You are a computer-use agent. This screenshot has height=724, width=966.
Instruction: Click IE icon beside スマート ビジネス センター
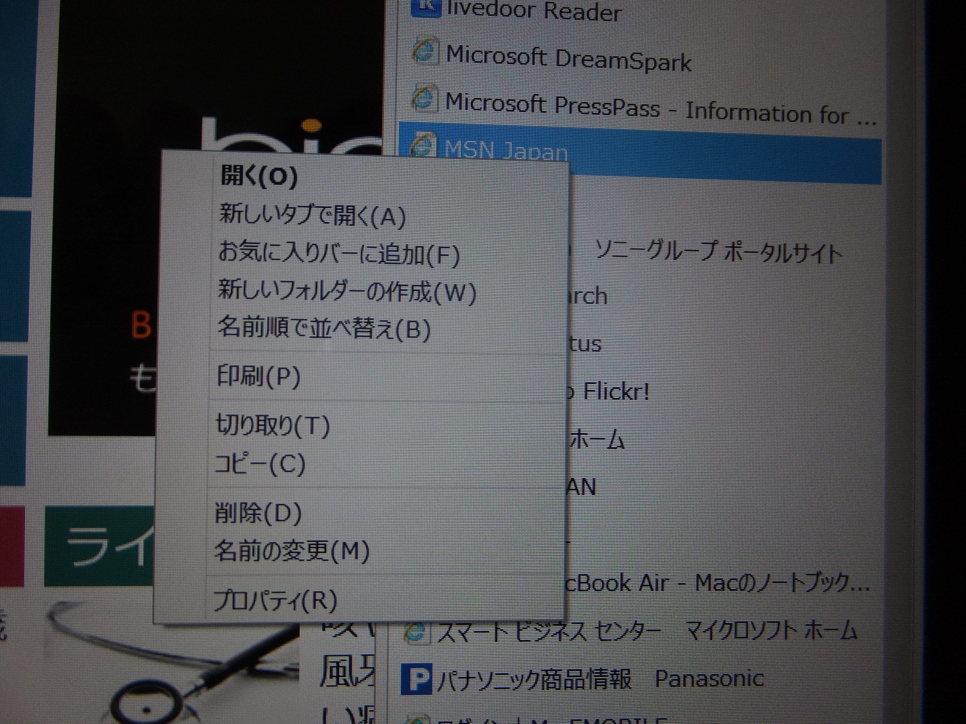(418, 632)
